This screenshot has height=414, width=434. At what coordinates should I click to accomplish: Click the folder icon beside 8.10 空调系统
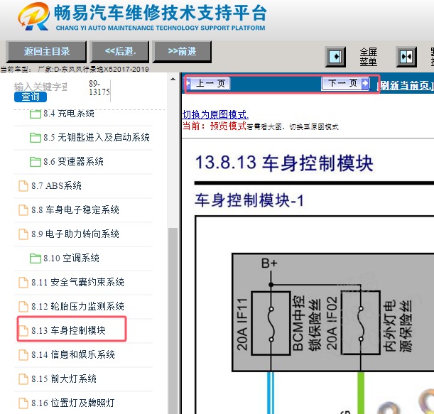pos(35,258)
